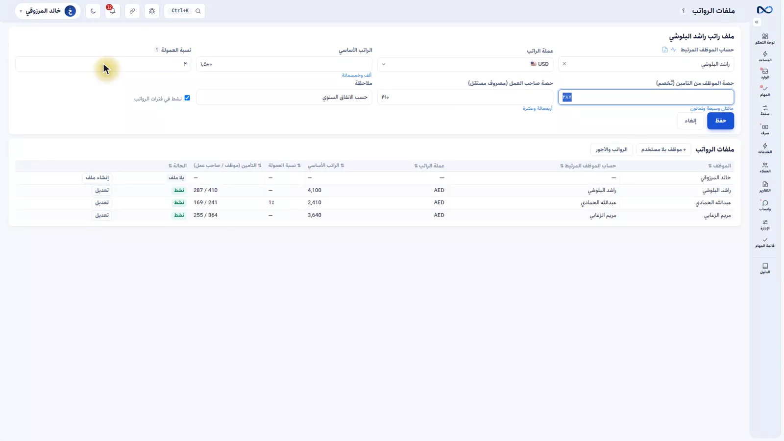This screenshot has height=441, width=784.
Task: Open قائمة المهام checklist in sidebar
Action: (765, 243)
